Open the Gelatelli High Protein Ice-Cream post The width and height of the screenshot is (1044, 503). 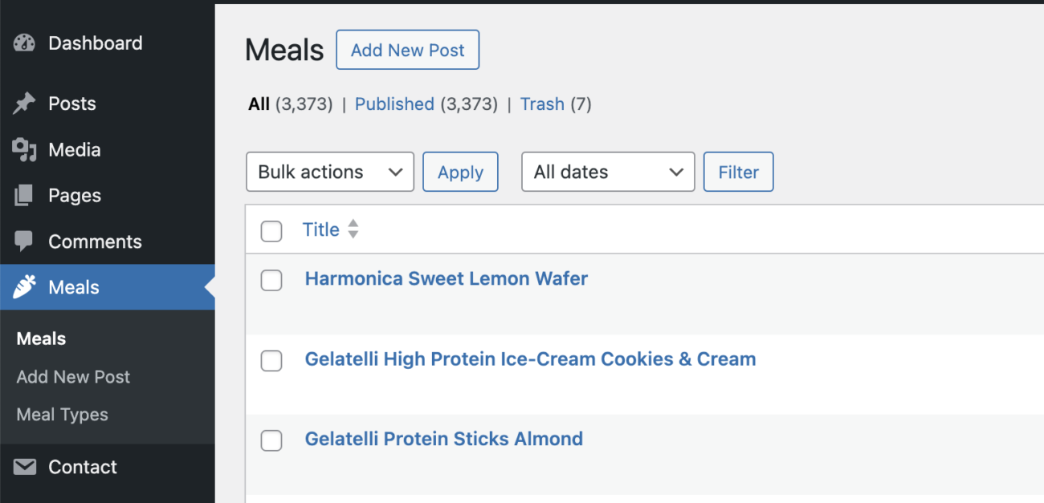coord(530,359)
